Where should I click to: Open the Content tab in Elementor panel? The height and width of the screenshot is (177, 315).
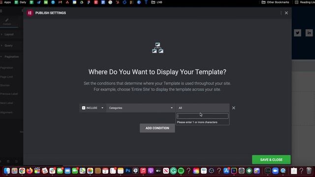7,22
